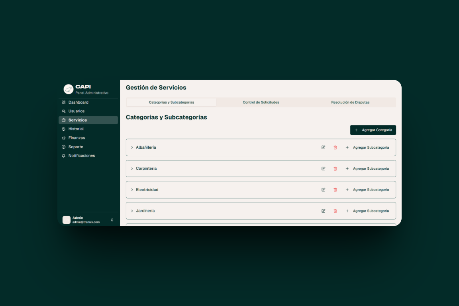Edit the Electricidad category
459x306 pixels.
click(324, 190)
